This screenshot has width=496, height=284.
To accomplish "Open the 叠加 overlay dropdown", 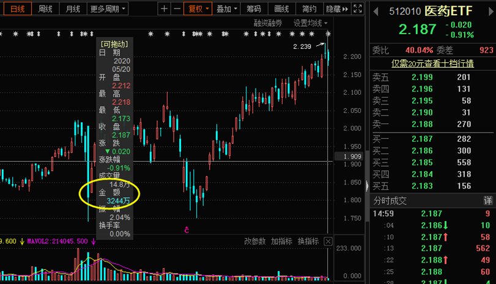I will (x=226, y=9).
